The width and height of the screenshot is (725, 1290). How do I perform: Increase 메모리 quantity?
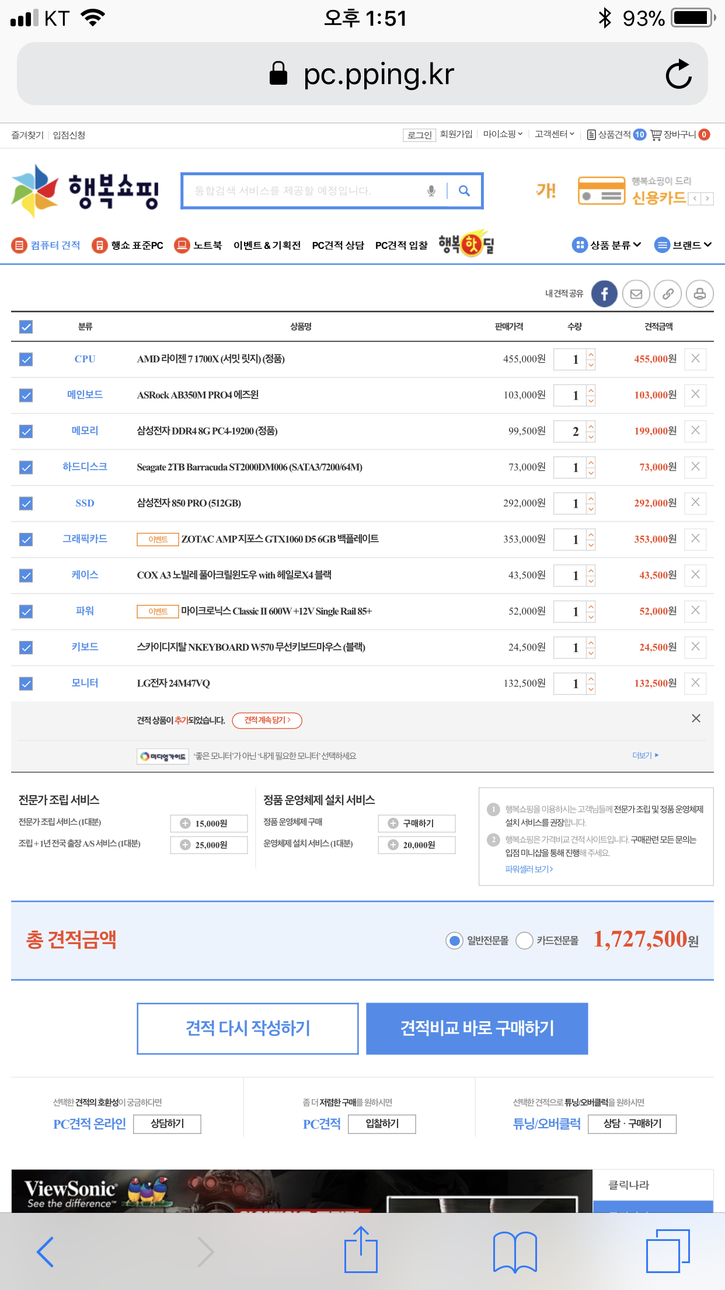[x=591, y=426]
